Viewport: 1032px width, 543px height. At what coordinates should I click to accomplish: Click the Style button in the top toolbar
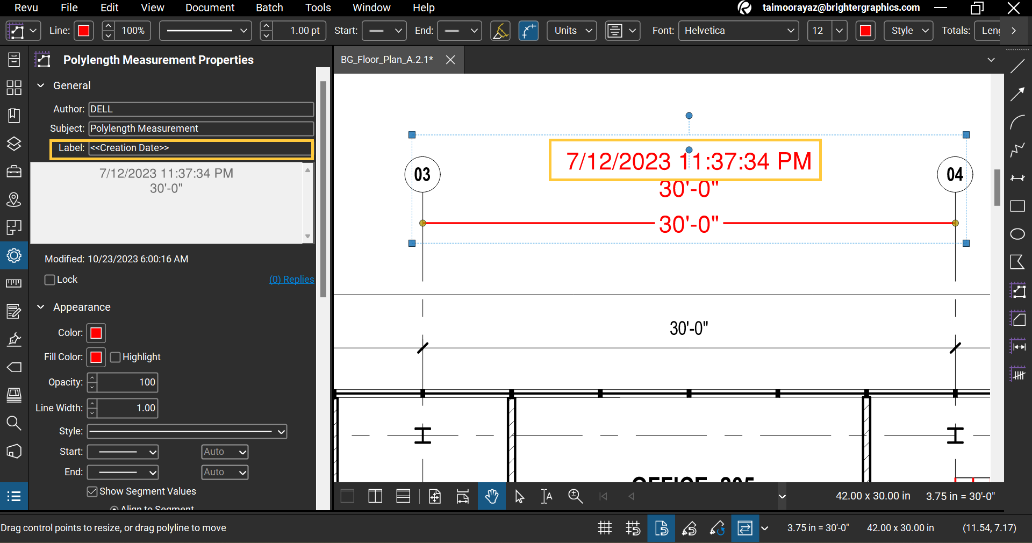(x=907, y=31)
